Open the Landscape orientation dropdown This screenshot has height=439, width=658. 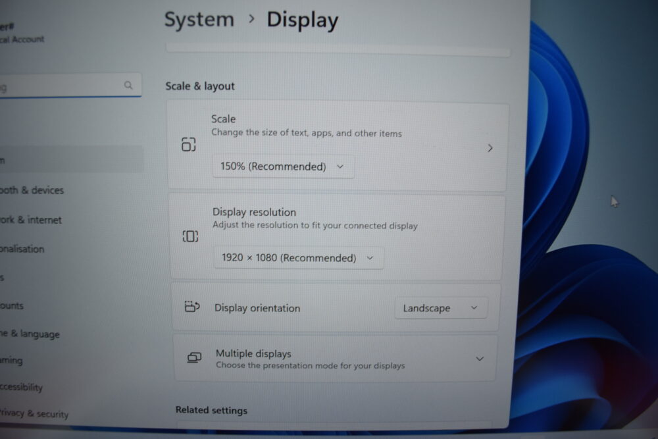441,308
